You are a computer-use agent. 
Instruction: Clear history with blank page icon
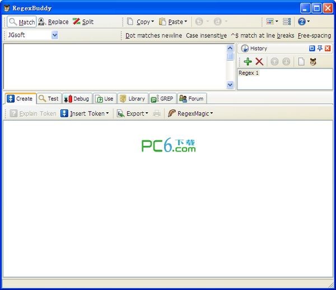tap(301, 62)
